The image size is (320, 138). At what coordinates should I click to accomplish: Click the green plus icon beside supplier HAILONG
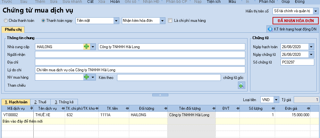point(86,47)
